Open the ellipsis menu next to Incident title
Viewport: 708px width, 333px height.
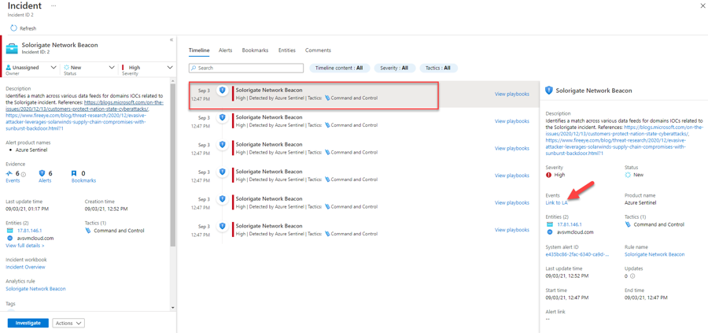point(53,6)
